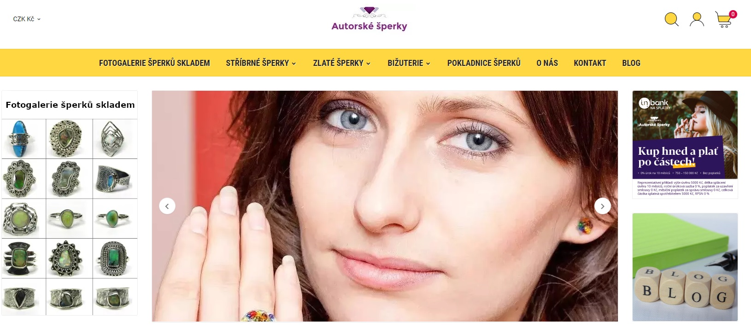Viewport: 751px width, 328px height.
Task: Expand the Bižuterie menu
Action: click(409, 63)
